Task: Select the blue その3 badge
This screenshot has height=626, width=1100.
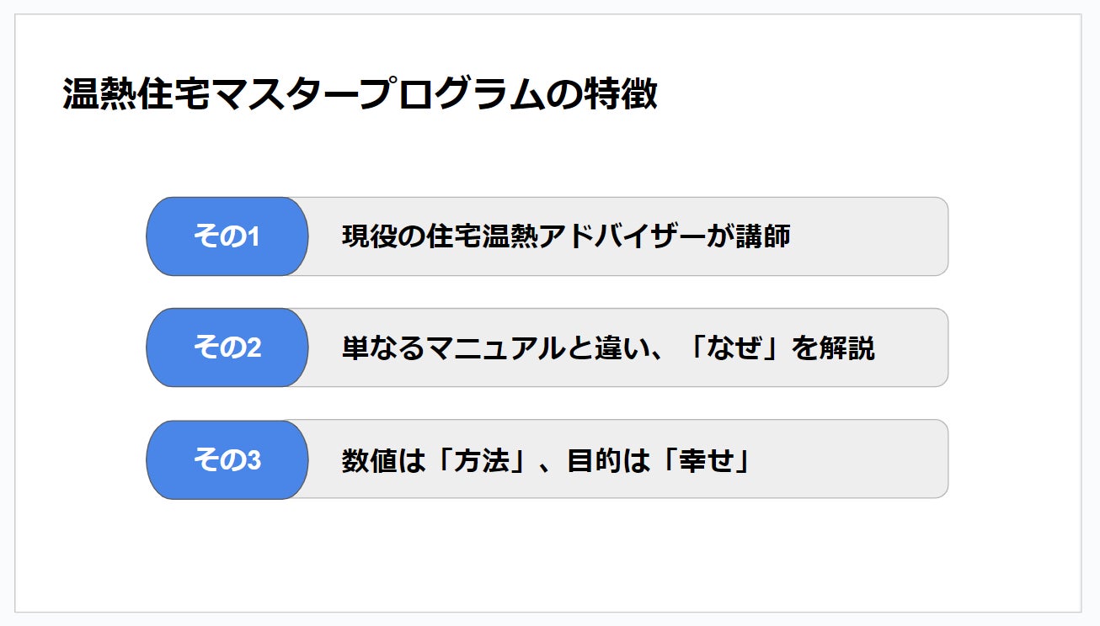Action: [x=227, y=460]
